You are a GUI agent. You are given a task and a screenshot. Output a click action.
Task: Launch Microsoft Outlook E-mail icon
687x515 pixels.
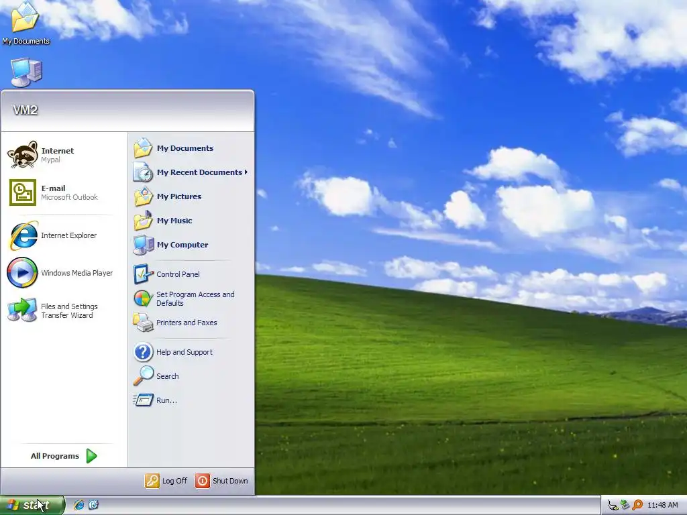pos(22,192)
